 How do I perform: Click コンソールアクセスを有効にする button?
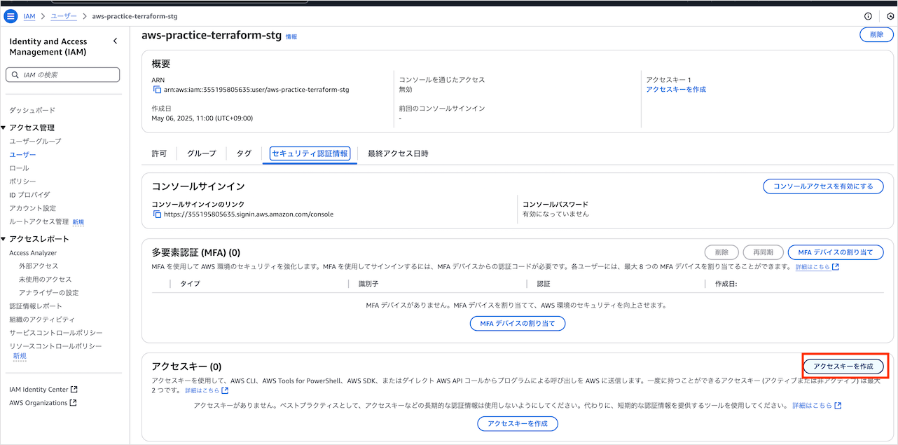[x=823, y=186]
